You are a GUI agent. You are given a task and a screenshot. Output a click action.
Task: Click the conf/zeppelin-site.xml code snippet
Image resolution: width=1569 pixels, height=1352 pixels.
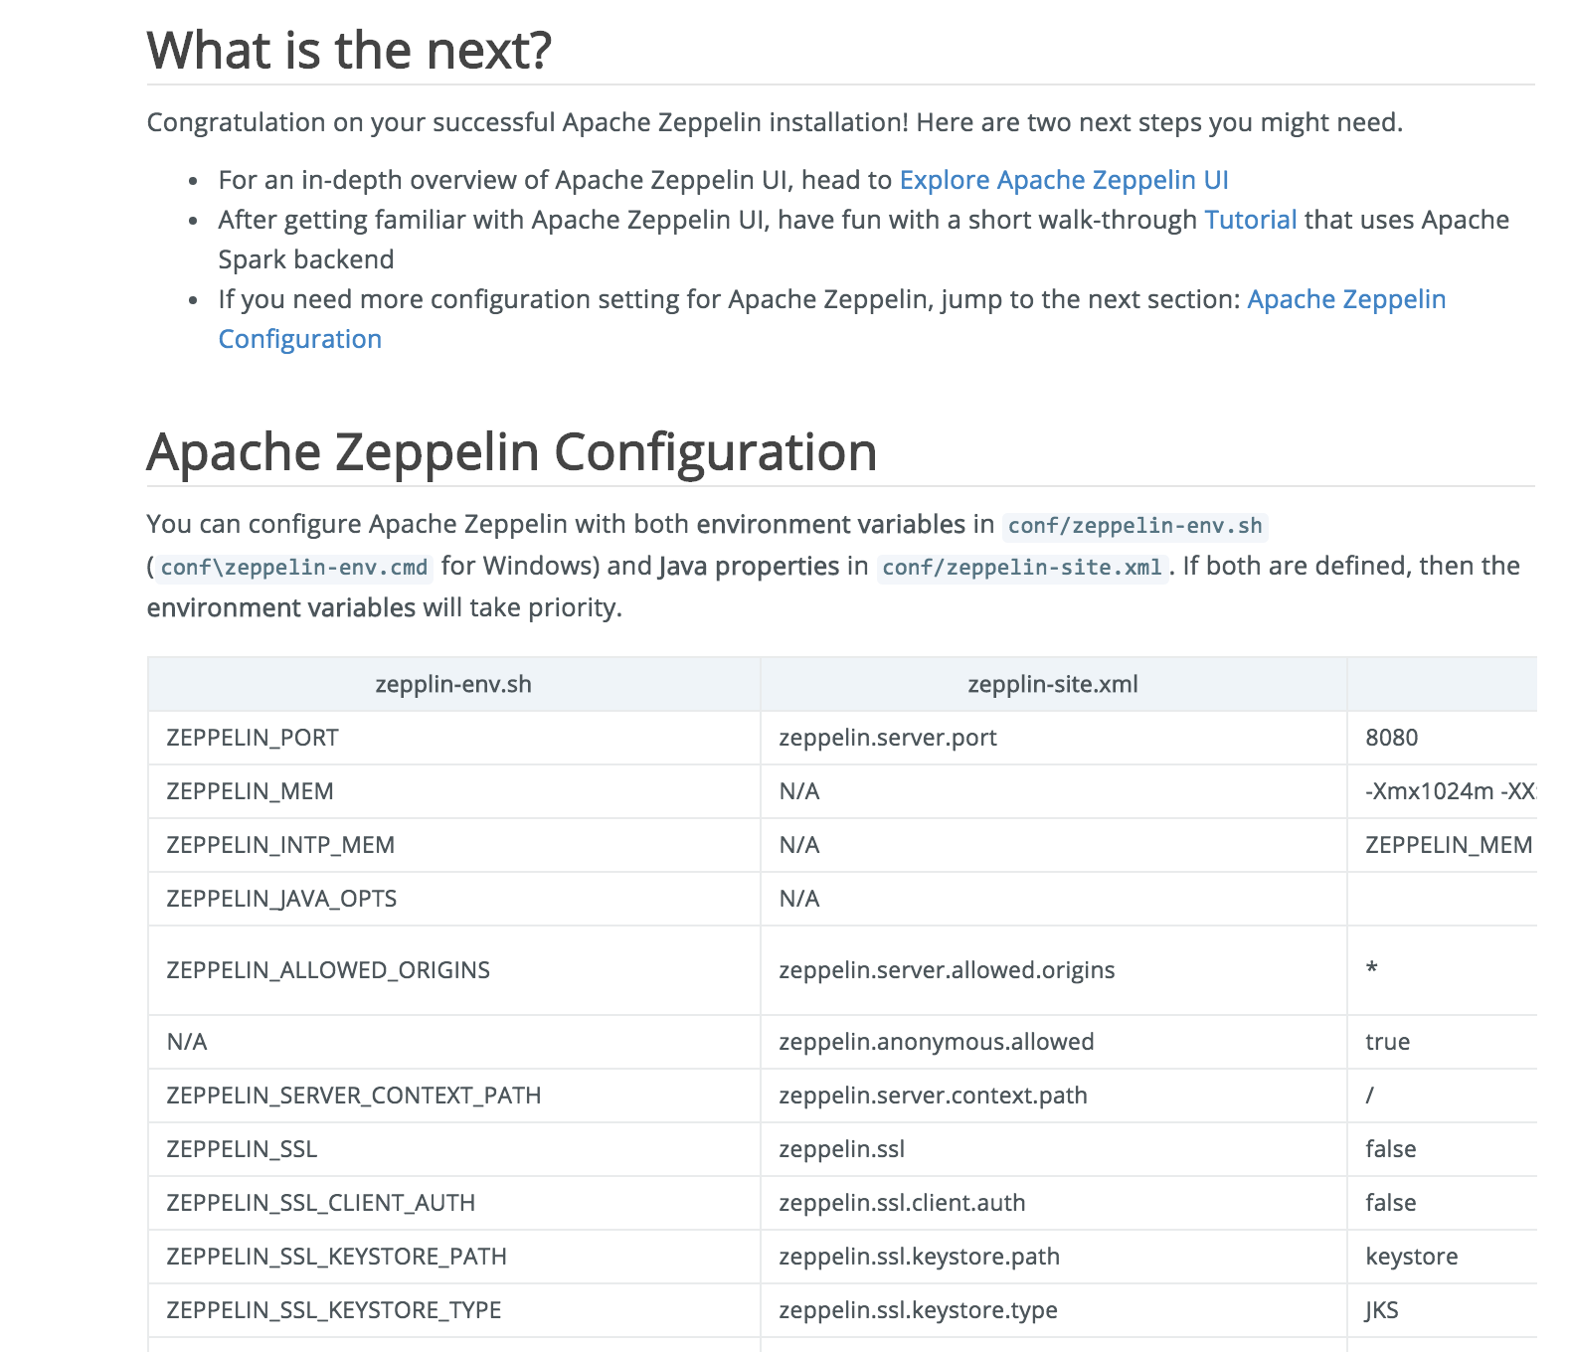click(1022, 568)
